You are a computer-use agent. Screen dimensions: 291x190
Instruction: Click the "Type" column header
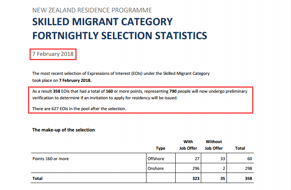tap(160, 148)
